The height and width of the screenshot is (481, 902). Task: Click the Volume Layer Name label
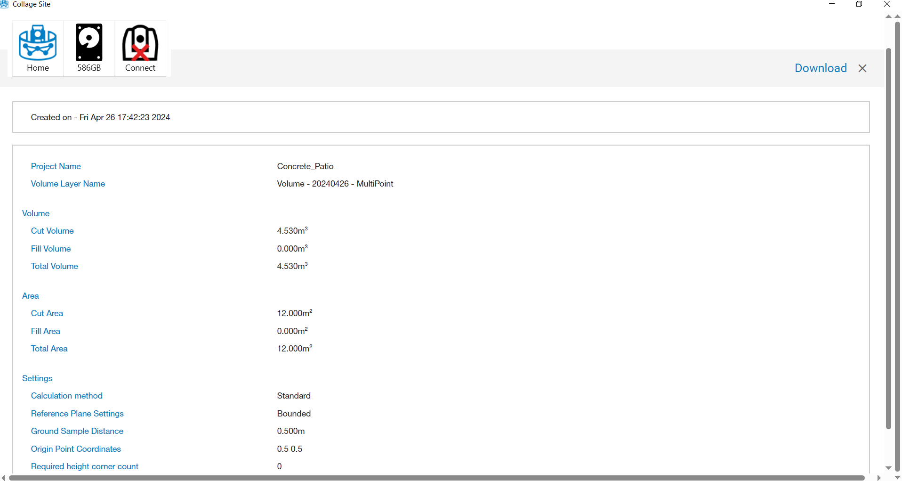coord(68,184)
